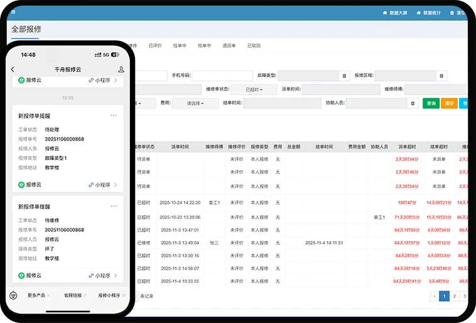Click the calendar icon beside 报修区域 field
The width and height of the screenshot is (476, 323).
(x=441, y=76)
